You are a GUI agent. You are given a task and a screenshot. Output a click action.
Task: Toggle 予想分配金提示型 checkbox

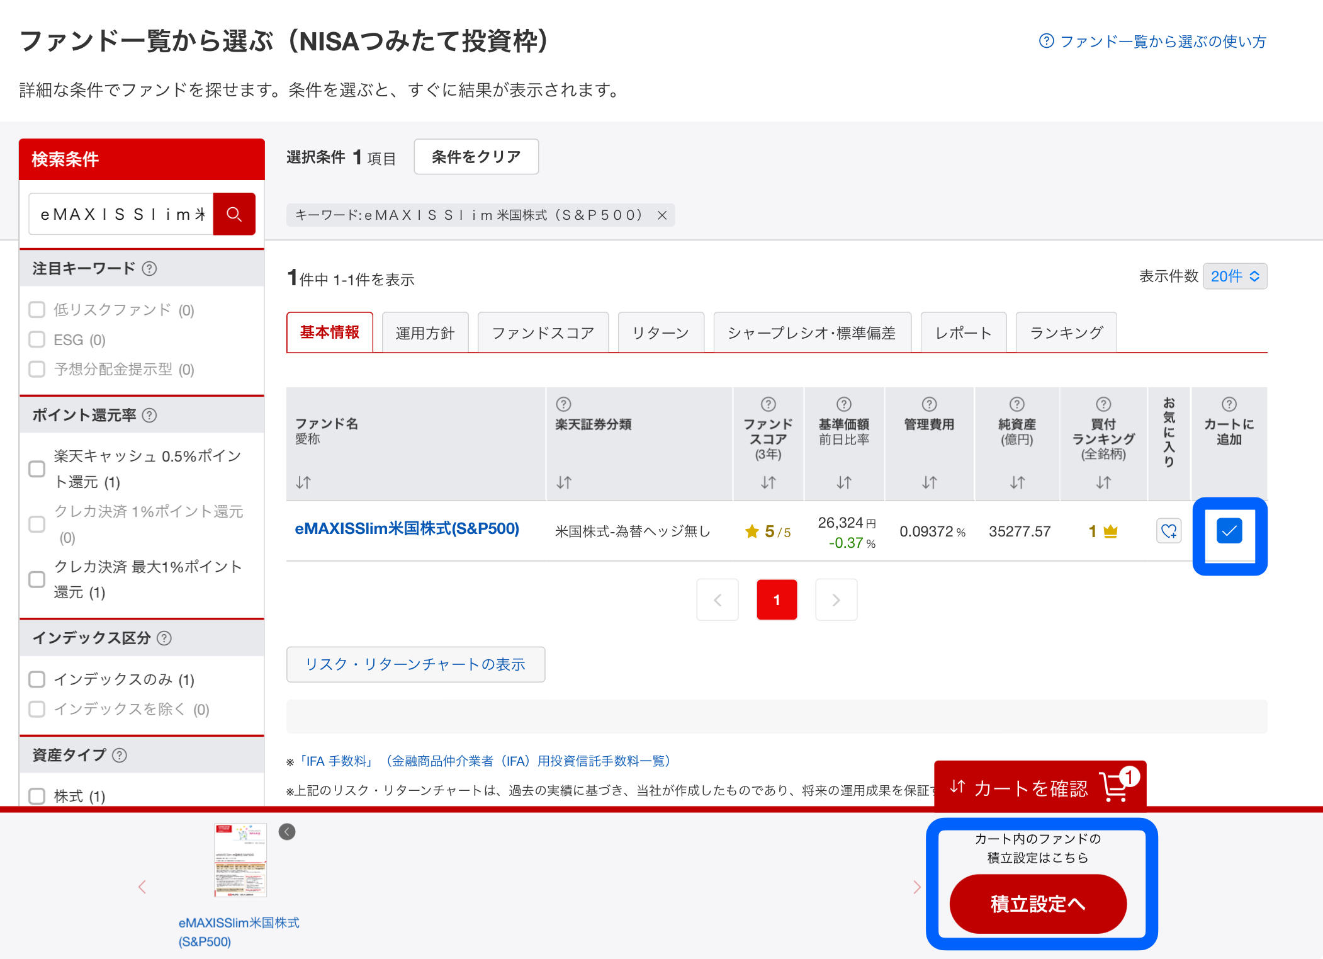tap(37, 369)
